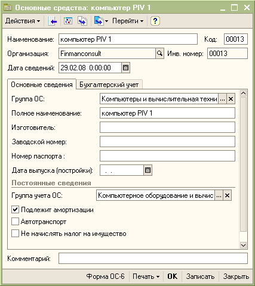Click the Наименование input field
255x286 pixels.
tap(128, 39)
